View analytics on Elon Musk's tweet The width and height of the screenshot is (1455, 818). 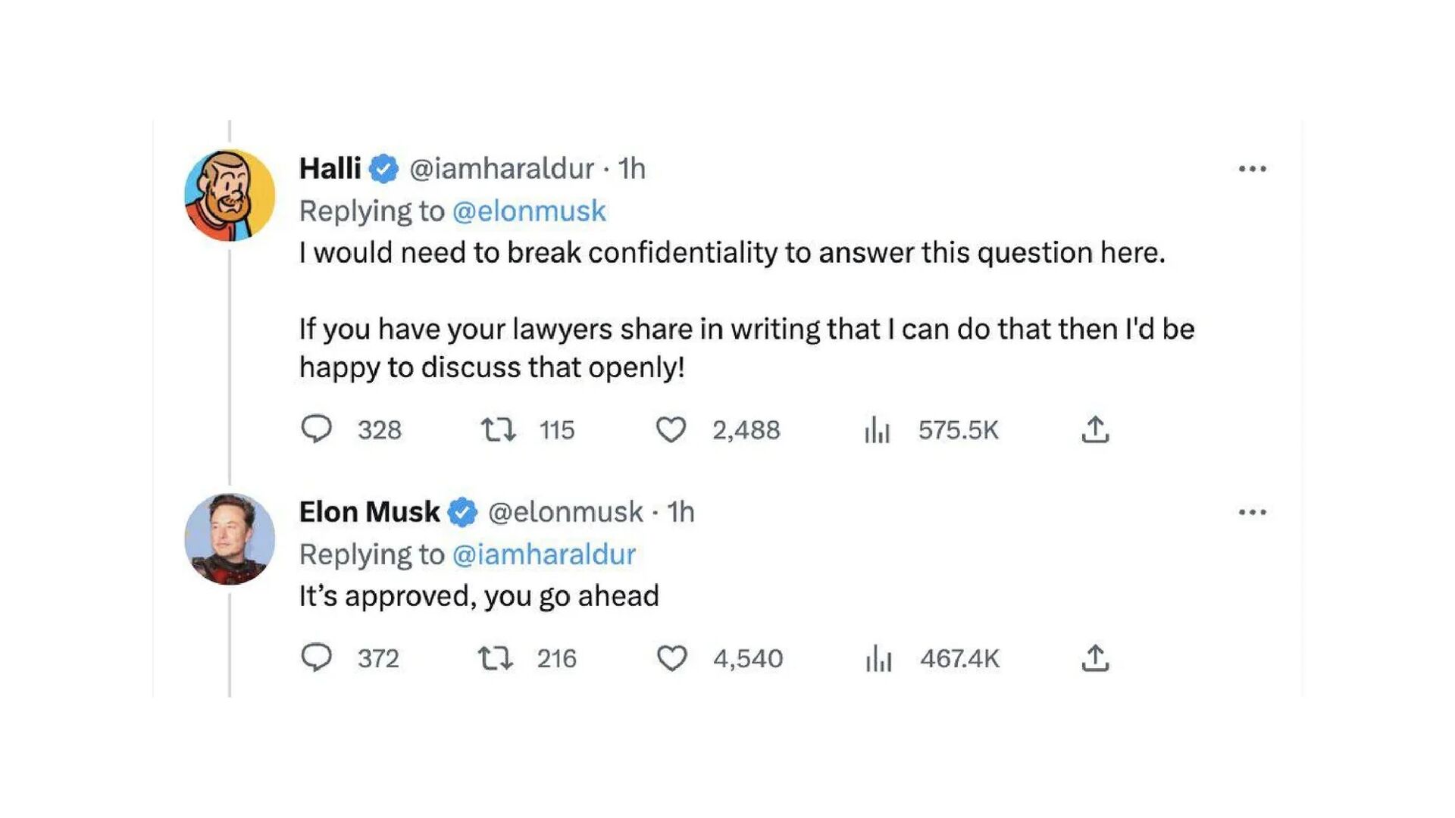point(878,658)
